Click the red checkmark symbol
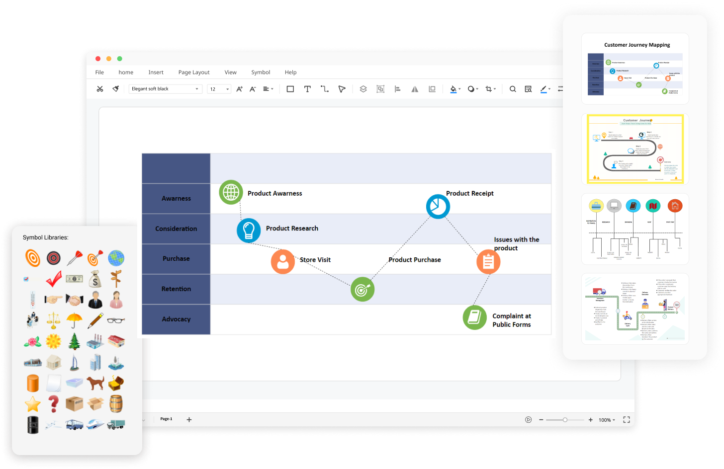The height and width of the screenshot is (469, 724). pyautogui.click(x=54, y=279)
